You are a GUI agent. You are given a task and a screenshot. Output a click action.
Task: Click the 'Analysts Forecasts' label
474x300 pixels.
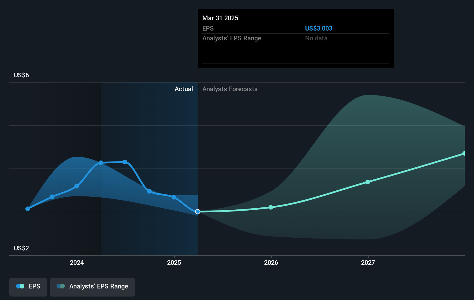[x=230, y=89]
